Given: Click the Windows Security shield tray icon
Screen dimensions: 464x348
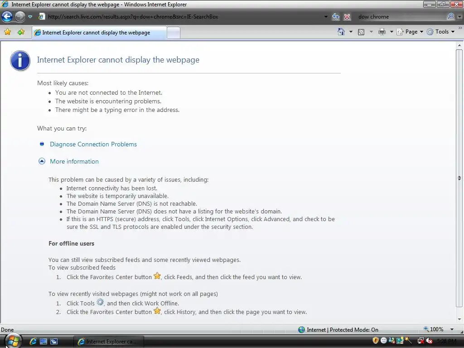Looking at the screenshot, I should pos(375,341).
